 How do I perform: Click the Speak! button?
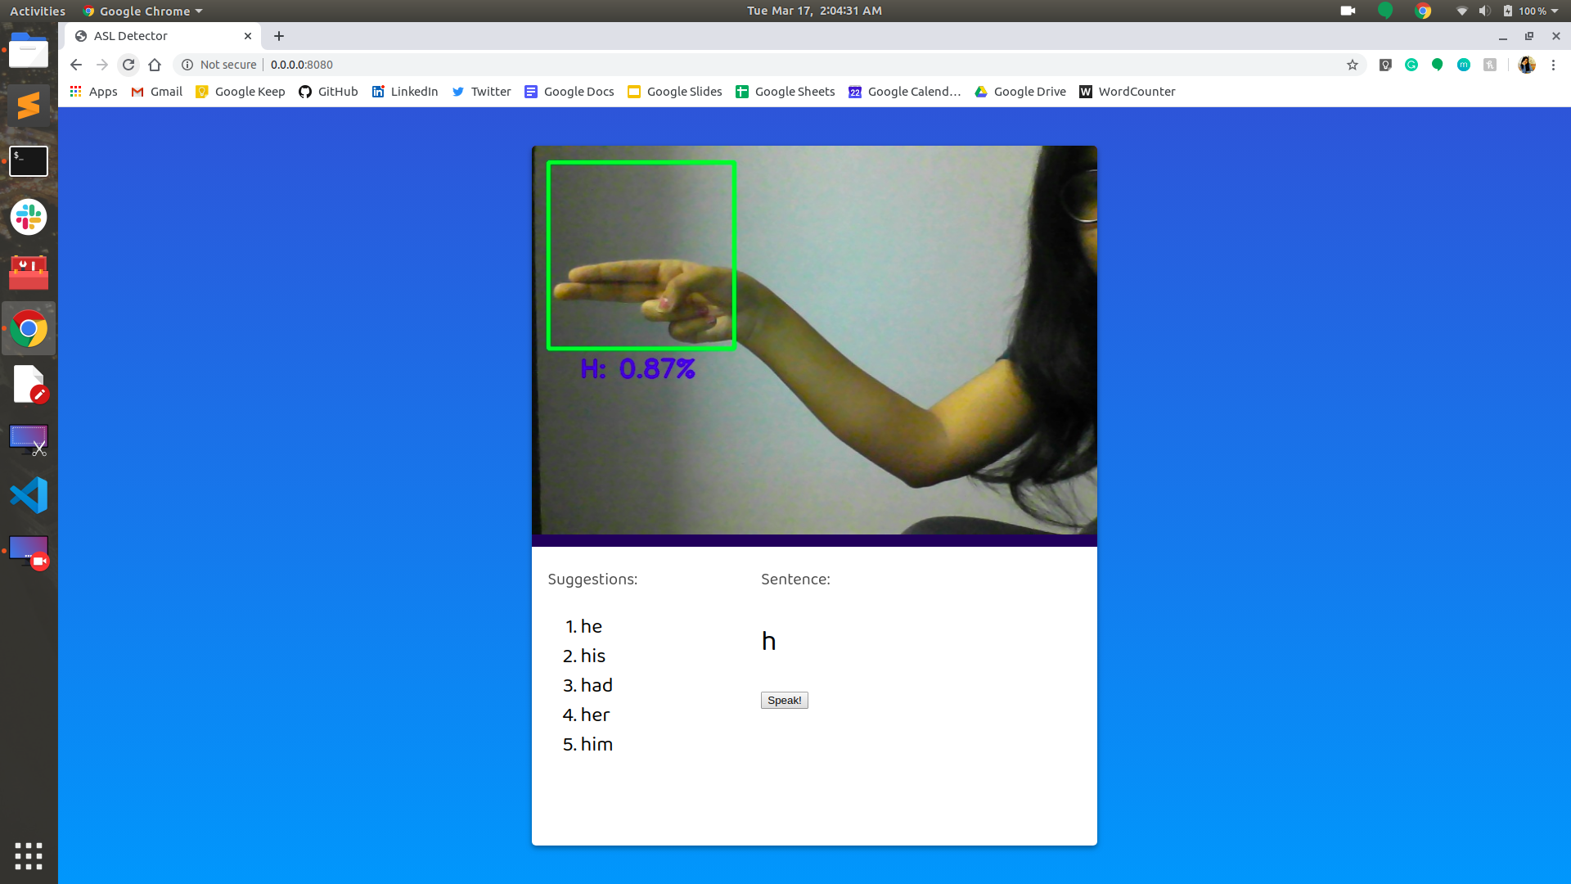784,701
